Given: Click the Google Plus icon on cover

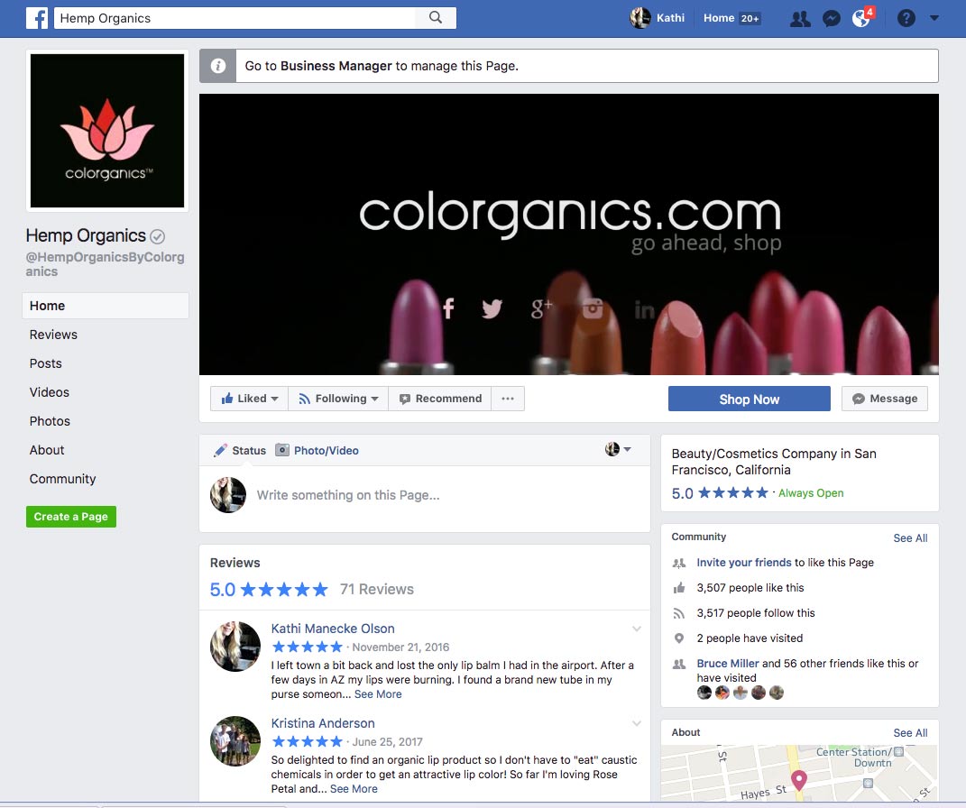Looking at the screenshot, I should point(541,308).
